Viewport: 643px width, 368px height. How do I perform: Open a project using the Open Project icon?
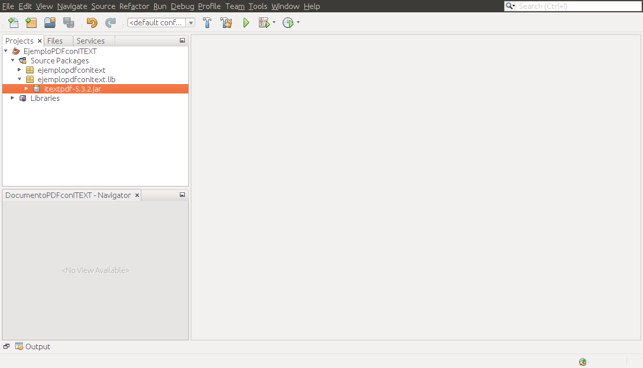49,22
